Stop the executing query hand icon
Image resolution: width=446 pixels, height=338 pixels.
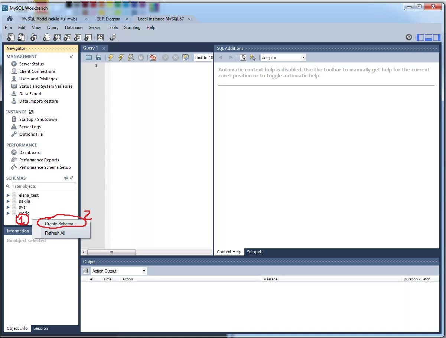pyautogui.click(x=141, y=58)
